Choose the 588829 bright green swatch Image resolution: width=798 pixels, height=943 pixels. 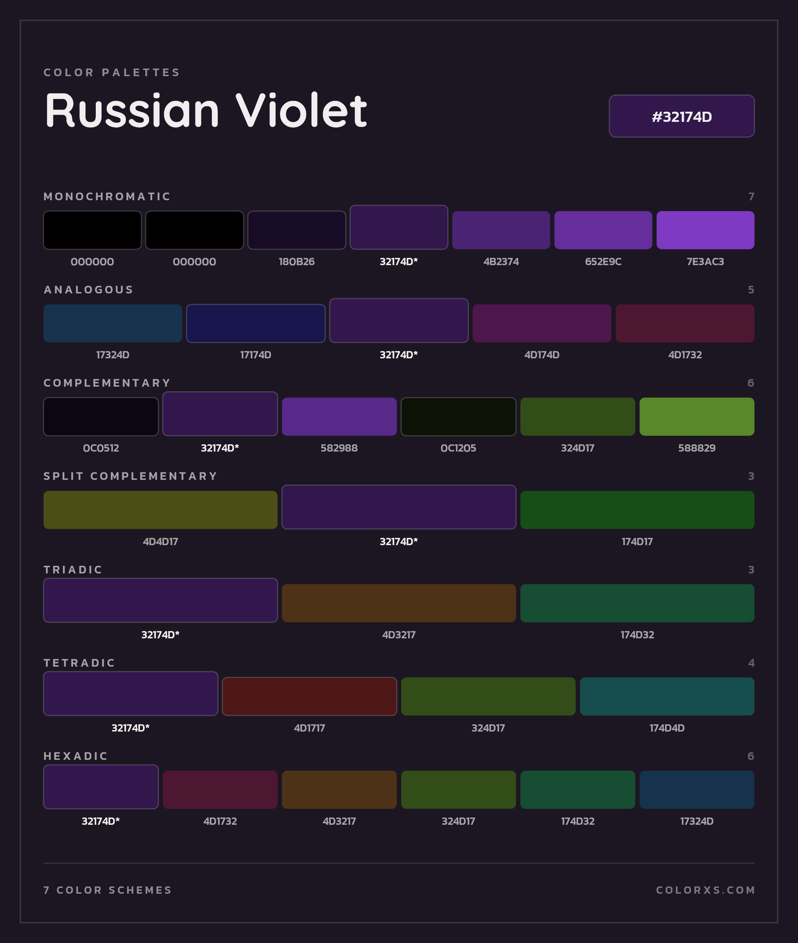click(x=697, y=416)
